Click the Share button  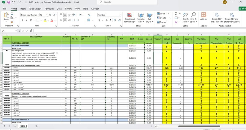click(x=242, y=8)
